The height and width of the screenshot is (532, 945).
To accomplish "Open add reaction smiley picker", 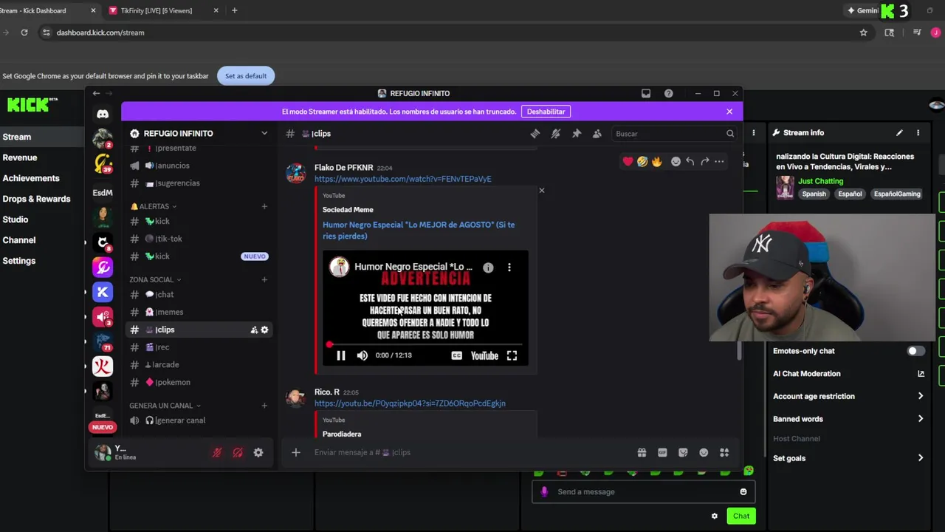I will (676, 161).
